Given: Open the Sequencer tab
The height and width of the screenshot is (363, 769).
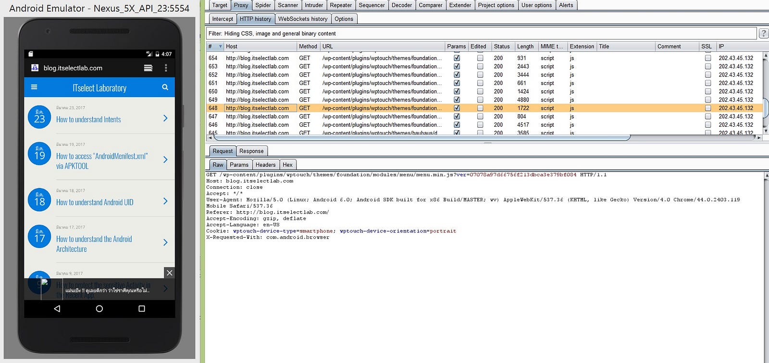Looking at the screenshot, I should (x=372, y=5).
